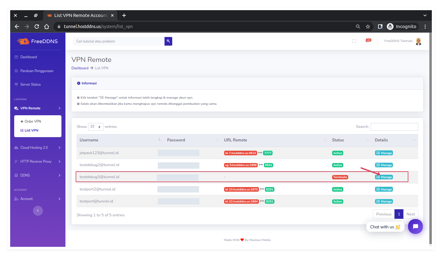Click the Previous pagination button

(x=384, y=214)
